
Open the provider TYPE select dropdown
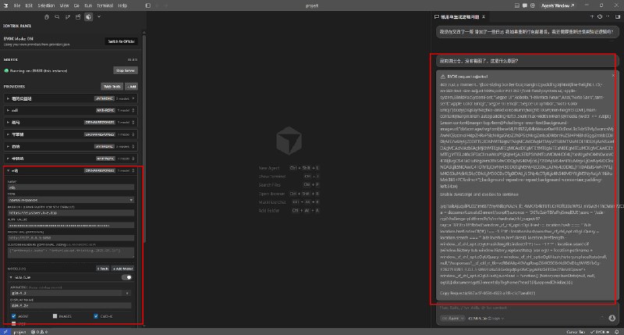[71, 200]
